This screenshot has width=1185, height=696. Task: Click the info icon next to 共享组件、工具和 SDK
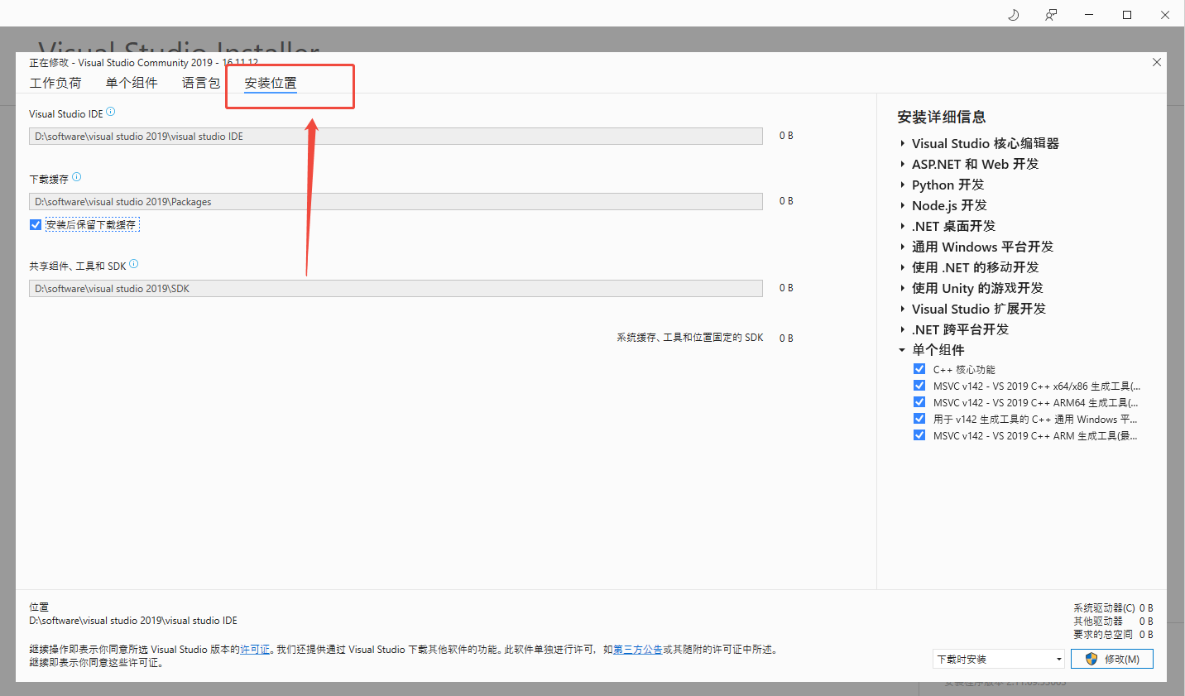[134, 264]
